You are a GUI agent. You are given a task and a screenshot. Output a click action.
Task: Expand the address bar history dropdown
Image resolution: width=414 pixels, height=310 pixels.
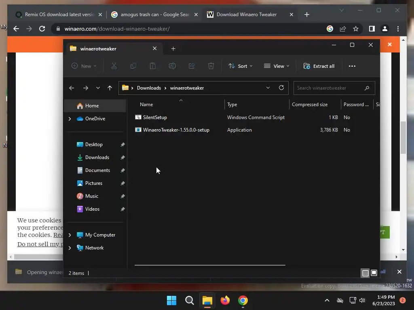268,88
